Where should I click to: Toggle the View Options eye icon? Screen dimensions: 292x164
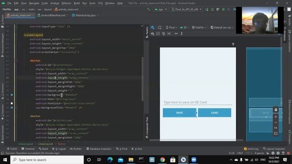click(x=152, y=34)
